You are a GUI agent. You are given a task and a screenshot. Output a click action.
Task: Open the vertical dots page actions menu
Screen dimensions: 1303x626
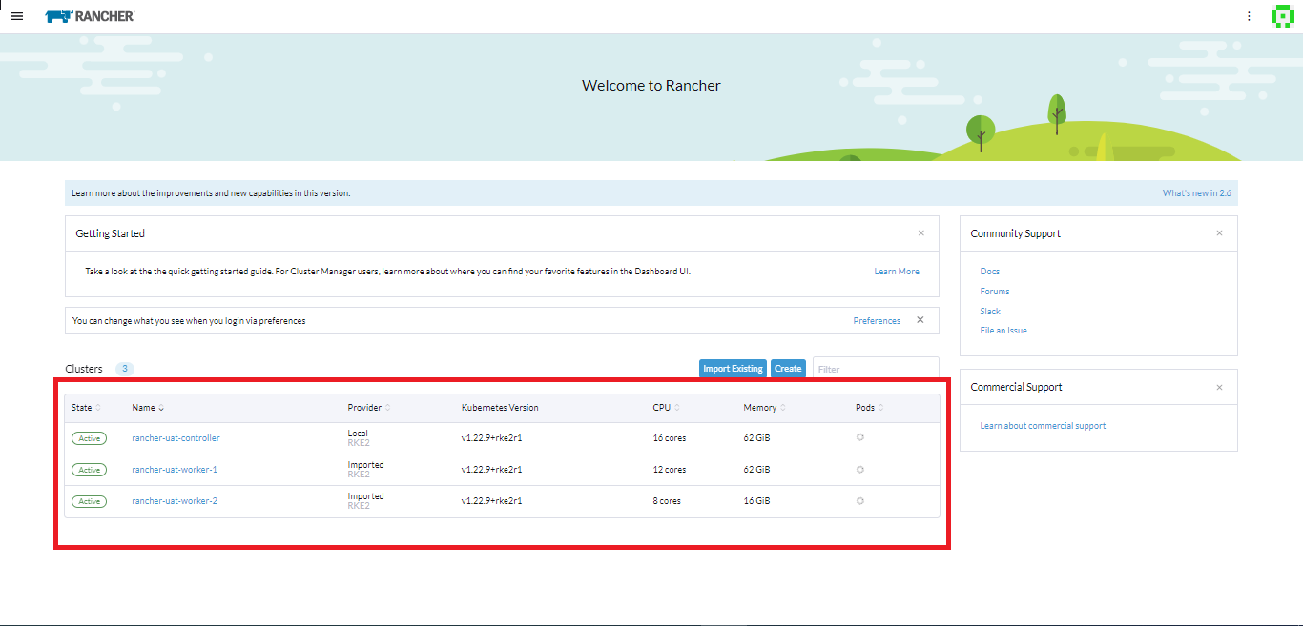tap(1249, 16)
